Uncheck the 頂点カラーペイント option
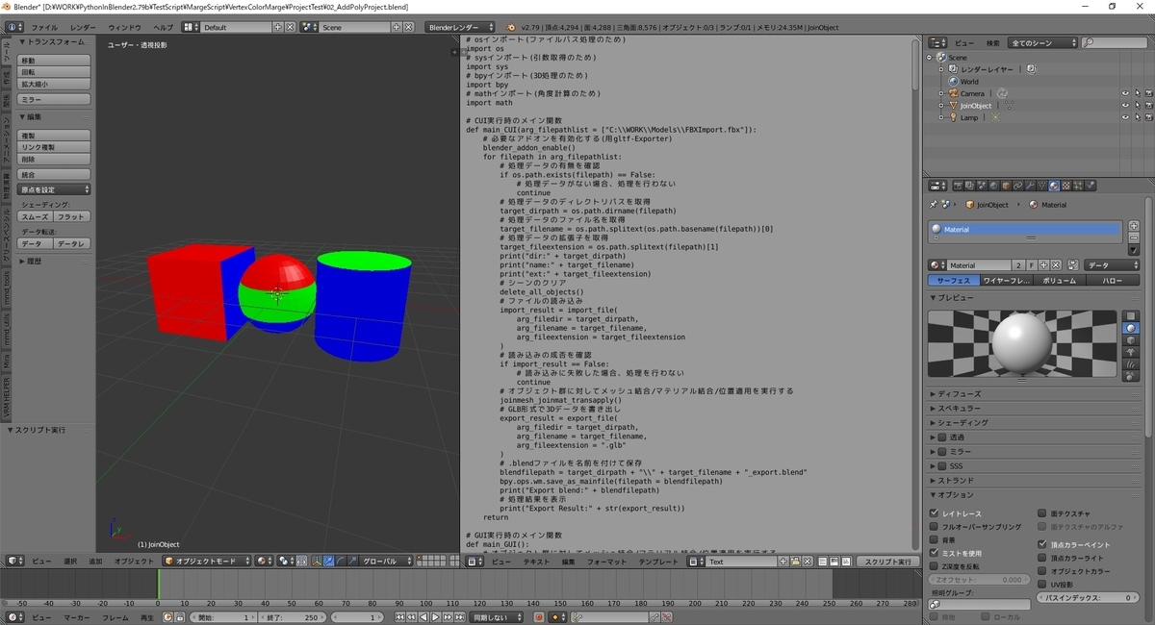 (x=1042, y=544)
